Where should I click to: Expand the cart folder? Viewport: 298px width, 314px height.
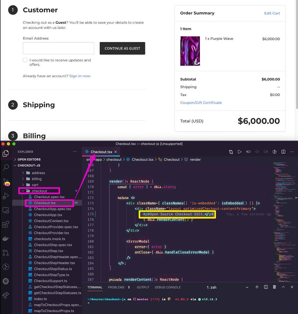click(x=35, y=185)
